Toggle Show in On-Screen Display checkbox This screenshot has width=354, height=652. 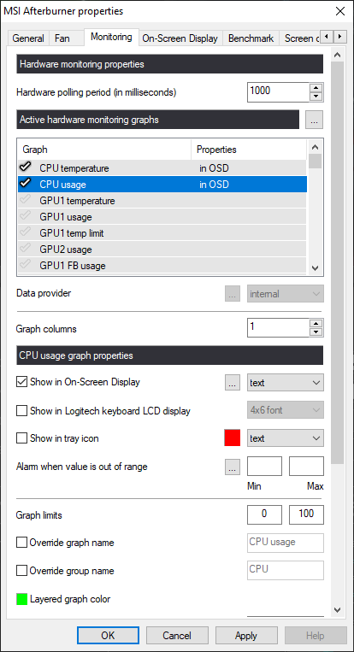21,382
